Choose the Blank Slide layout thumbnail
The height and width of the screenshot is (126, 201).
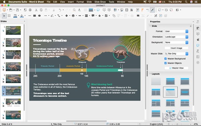[x=156, y=81]
